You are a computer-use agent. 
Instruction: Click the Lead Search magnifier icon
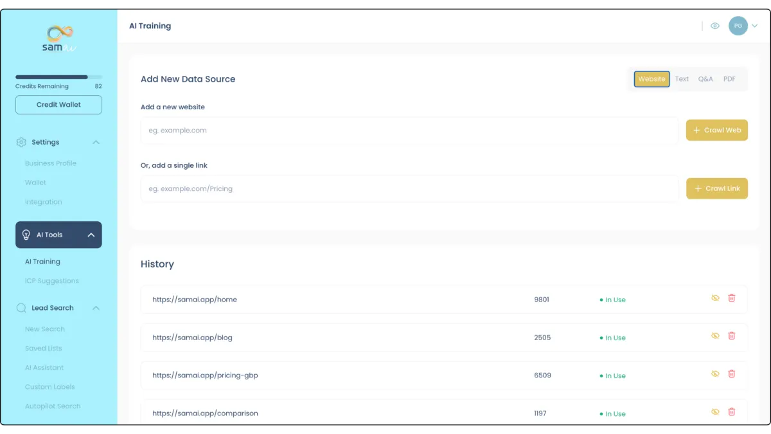click(x=21, y=308)
